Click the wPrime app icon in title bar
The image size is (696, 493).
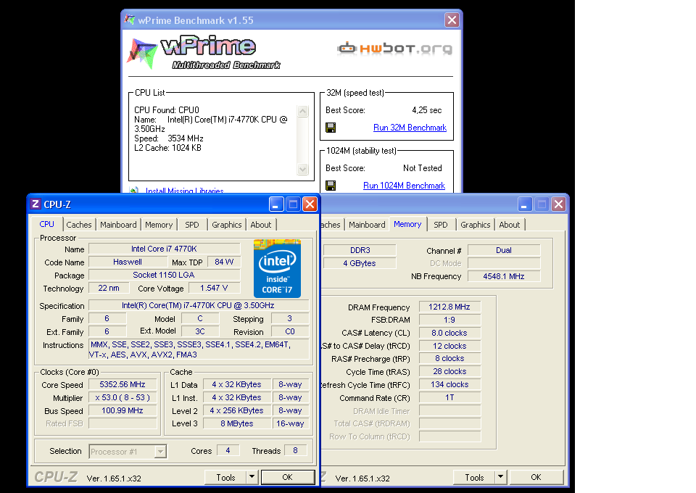coord(130,20)
